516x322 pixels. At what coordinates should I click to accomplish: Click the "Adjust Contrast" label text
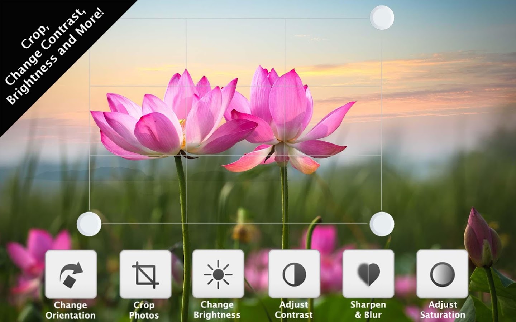click(294, 310)
